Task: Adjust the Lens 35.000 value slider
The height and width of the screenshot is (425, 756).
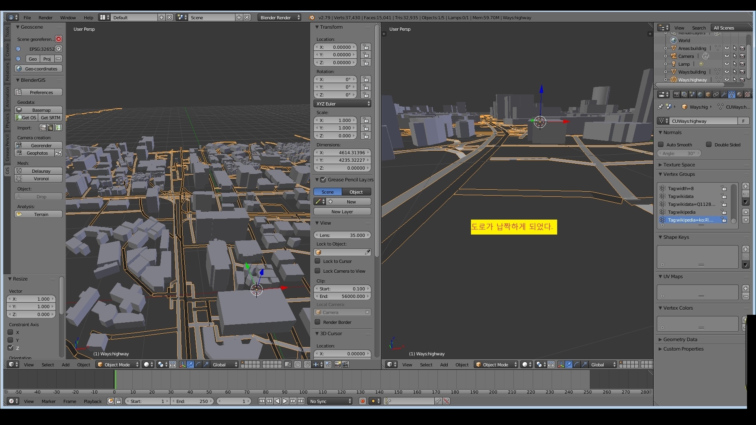Action: tap(342, 235)
